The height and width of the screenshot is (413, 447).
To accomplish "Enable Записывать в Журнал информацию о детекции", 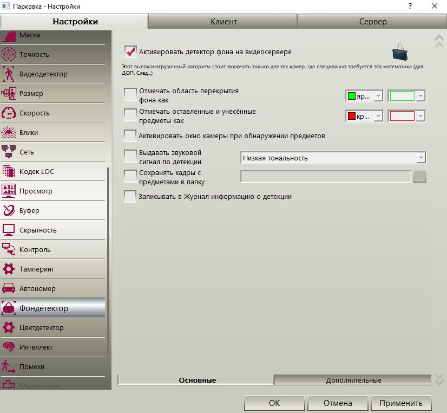I will pos(130,196).
